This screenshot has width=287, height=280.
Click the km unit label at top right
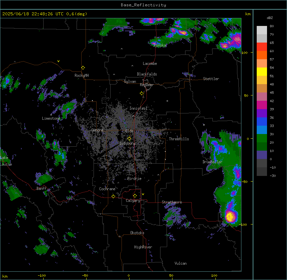(x=248, y=14)
